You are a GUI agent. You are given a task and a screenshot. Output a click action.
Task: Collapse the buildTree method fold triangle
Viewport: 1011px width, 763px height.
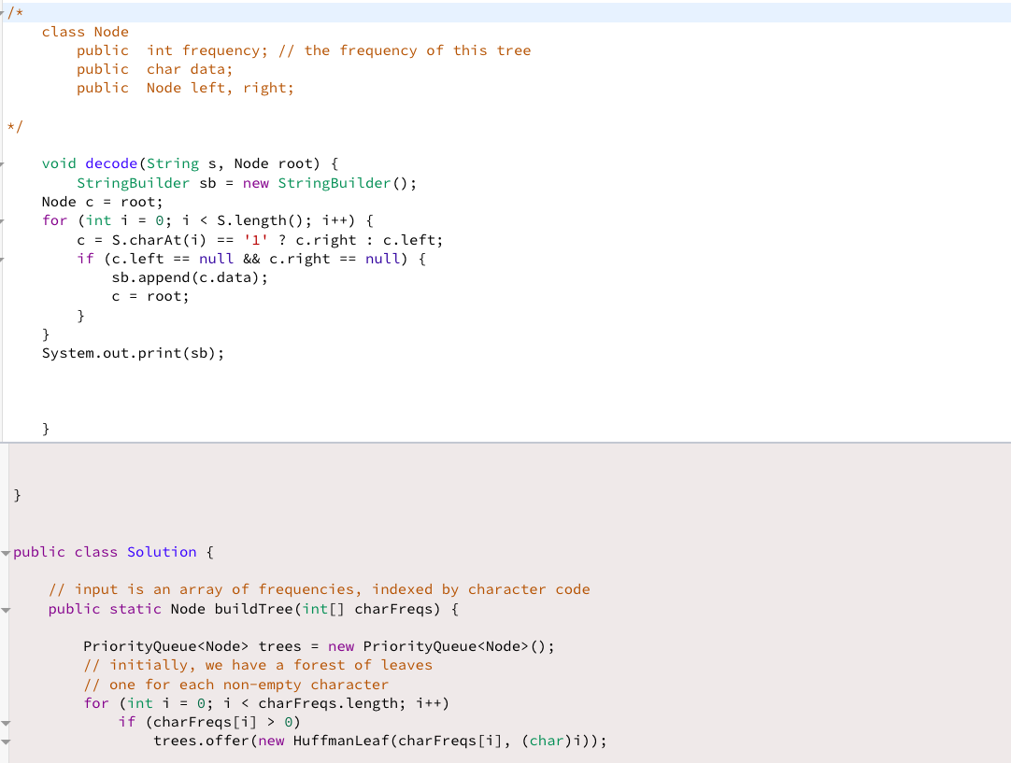tap(5, 609)
